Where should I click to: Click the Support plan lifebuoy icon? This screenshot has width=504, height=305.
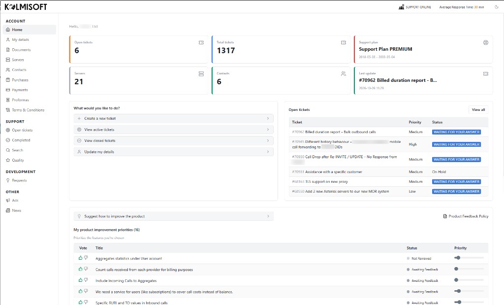[x=486, y=42]
